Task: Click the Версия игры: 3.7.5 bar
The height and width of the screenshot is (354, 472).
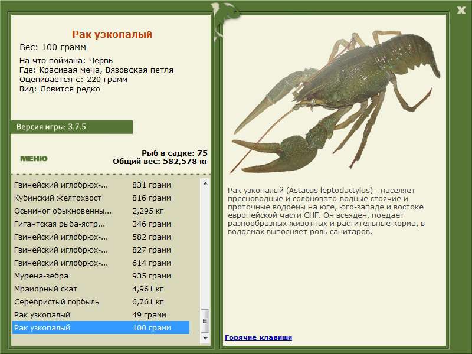Action: click(x=71, y=127)
